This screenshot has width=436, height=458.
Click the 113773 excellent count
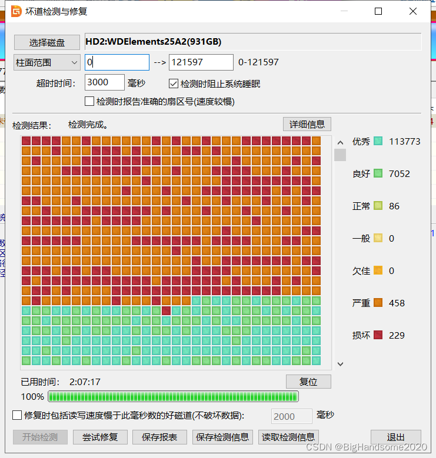[x=404, y=141]
